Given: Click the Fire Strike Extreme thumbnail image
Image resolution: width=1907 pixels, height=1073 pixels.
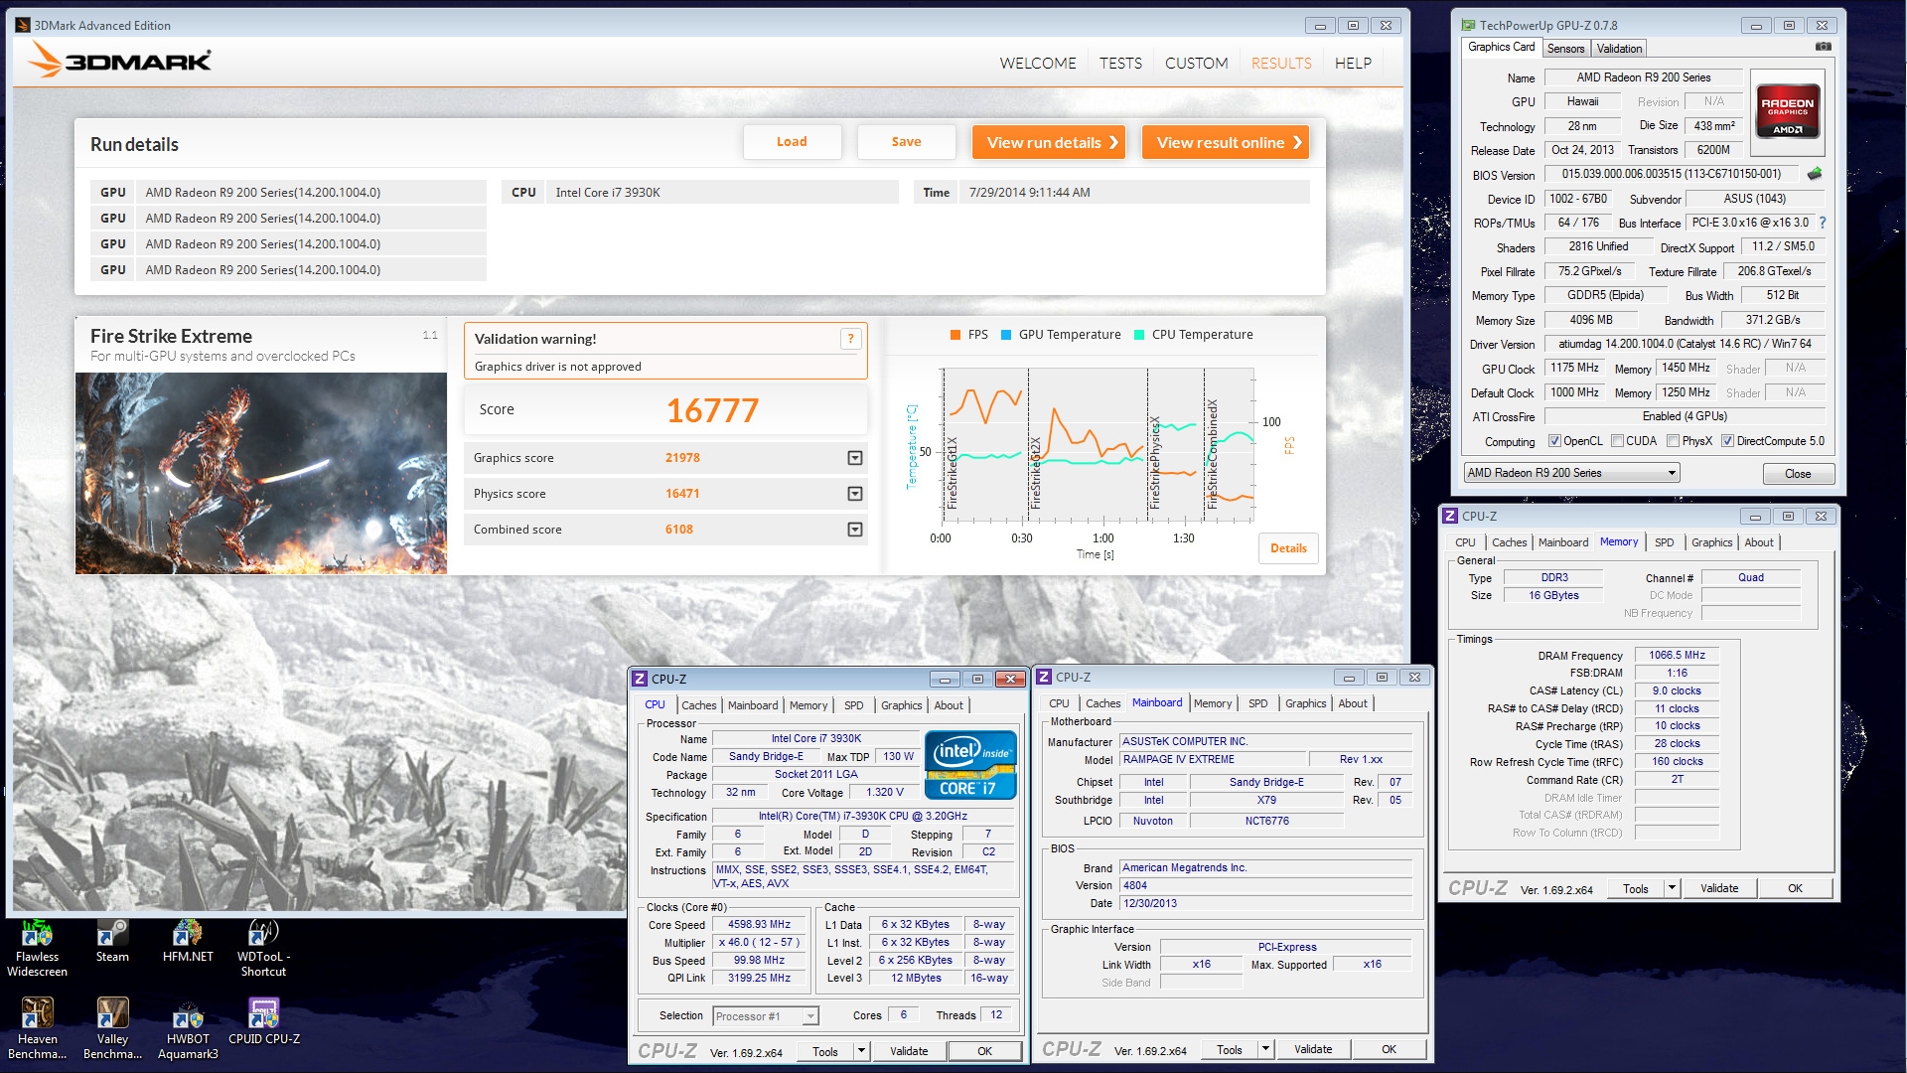Looking at the screenshot, I should pos(261,473).
